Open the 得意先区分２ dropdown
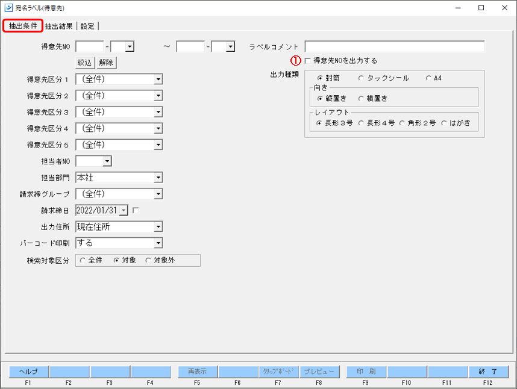 (x=158, y=96)
